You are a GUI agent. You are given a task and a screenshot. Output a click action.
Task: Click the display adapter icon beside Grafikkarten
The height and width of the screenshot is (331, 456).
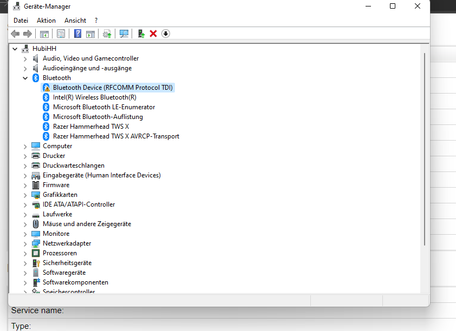click(x=36, y=195)
